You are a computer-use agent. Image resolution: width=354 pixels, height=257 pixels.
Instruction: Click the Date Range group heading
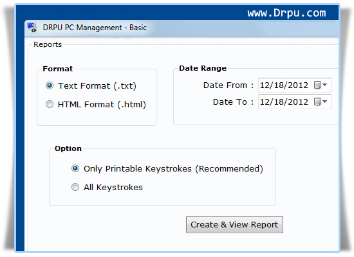[203, 68]
